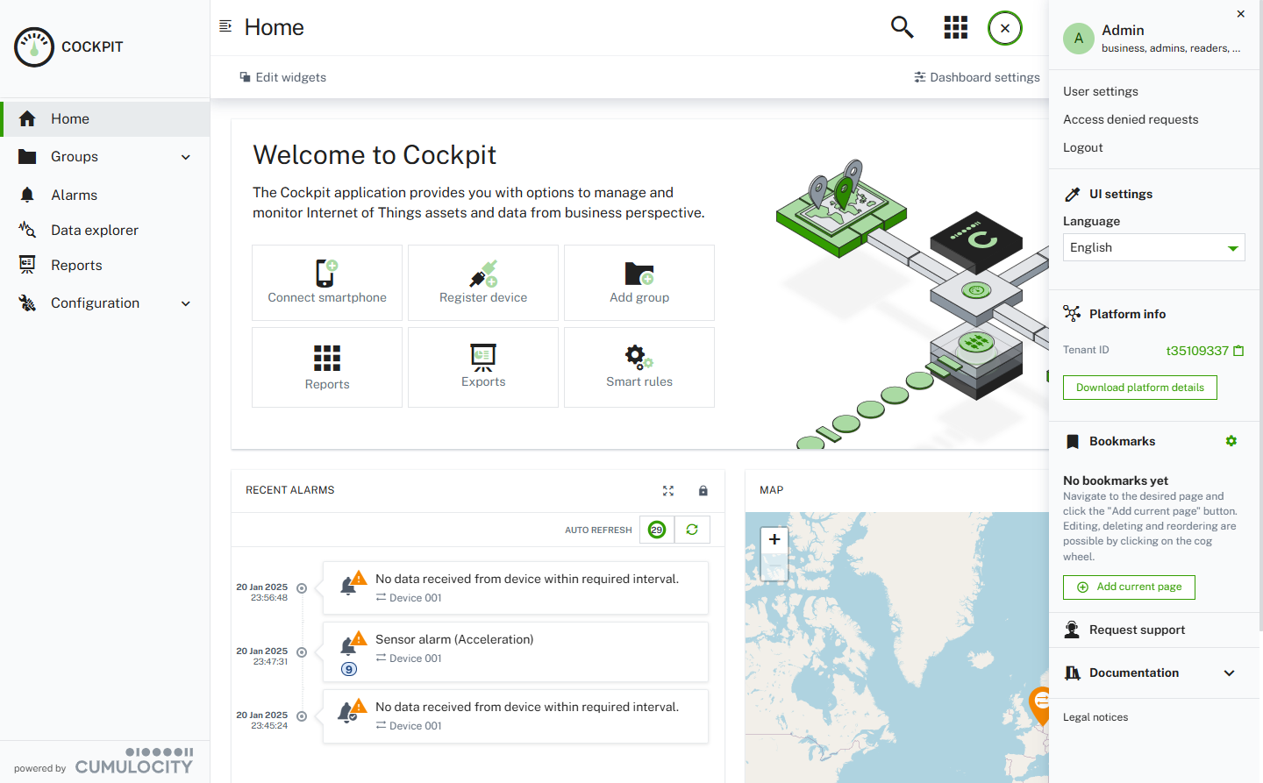Image resolution: width=1263 pixels, height=783 pixels.
Task: Reload alarms with the refresh icon
Action: click(692, 530)
